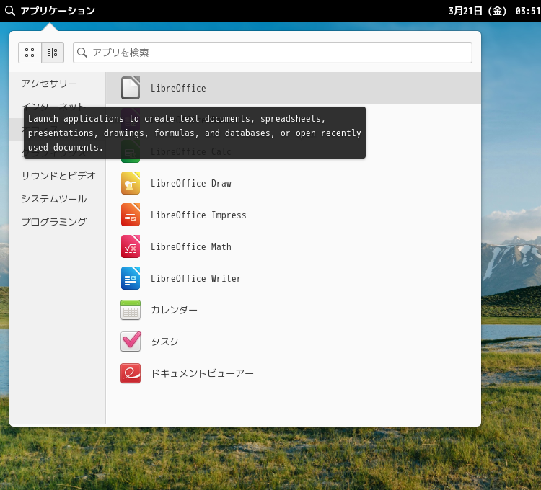Launch LibreOffice Impress via its icon
This screenshot has width=541, height=490.
pos(131,215)
